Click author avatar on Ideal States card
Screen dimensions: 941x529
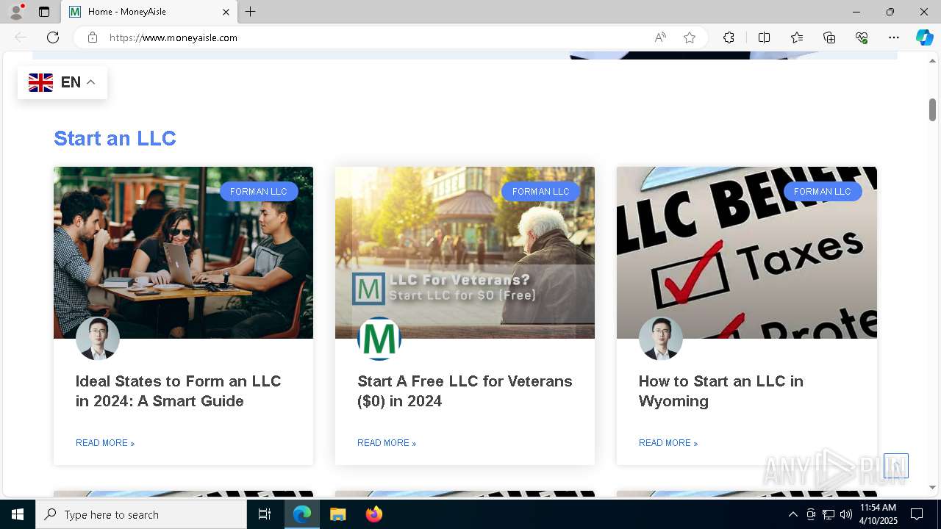(x=98, y=339)
